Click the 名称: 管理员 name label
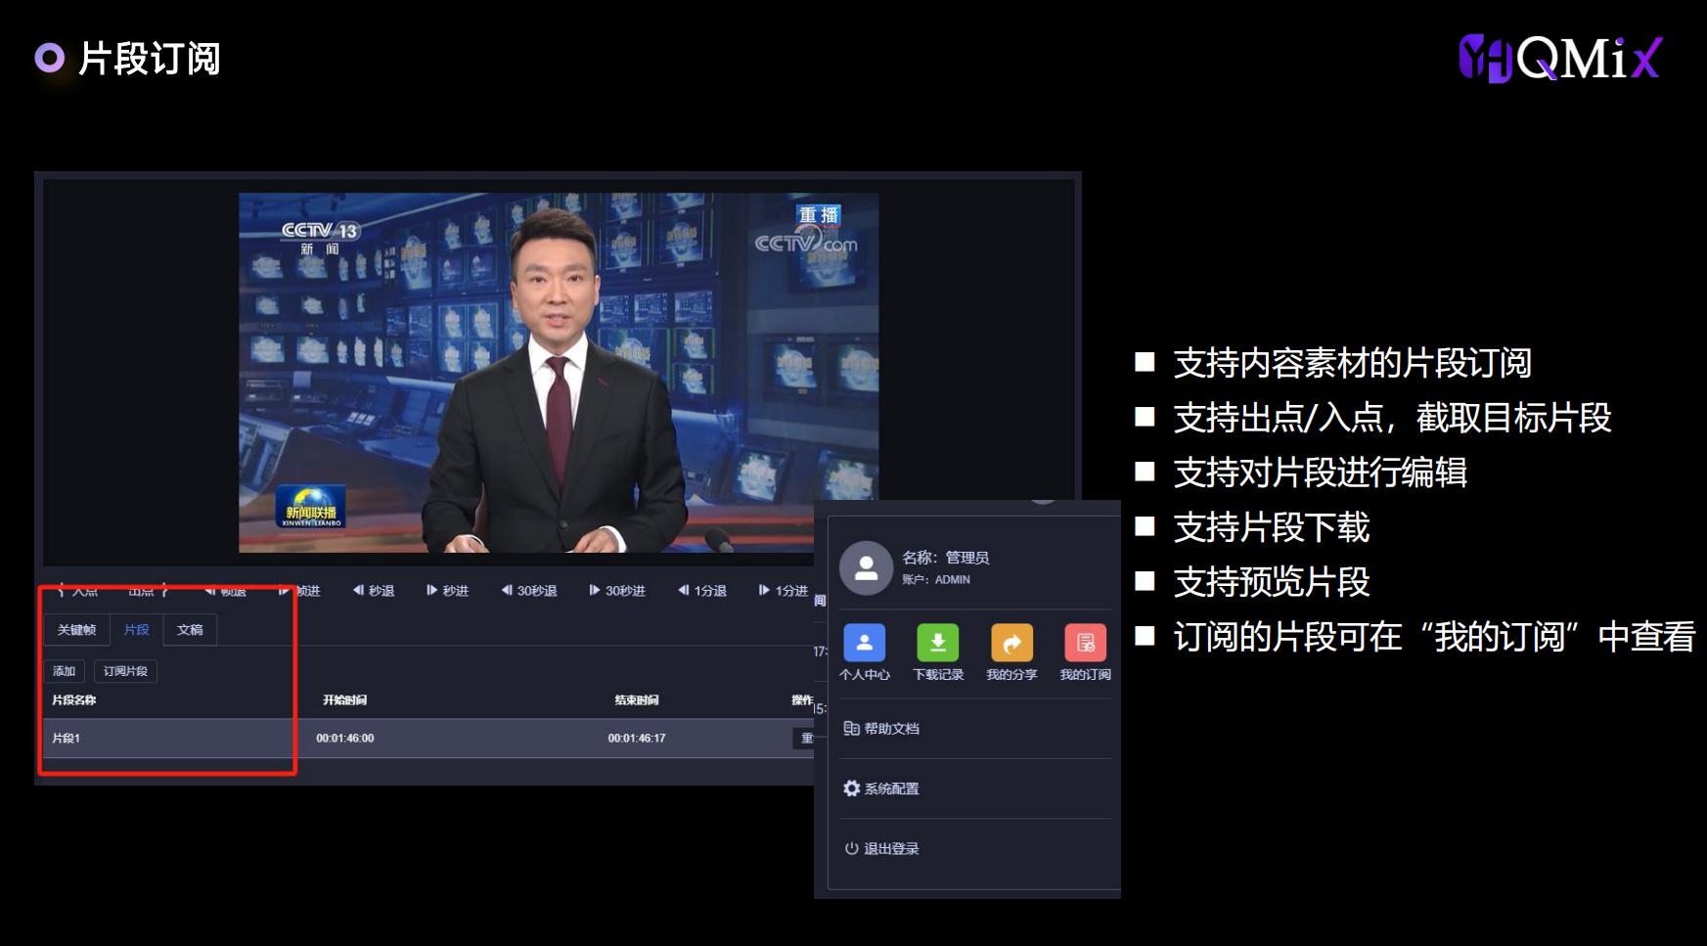This screenshot has height=946, width=1707. (945, 558)
